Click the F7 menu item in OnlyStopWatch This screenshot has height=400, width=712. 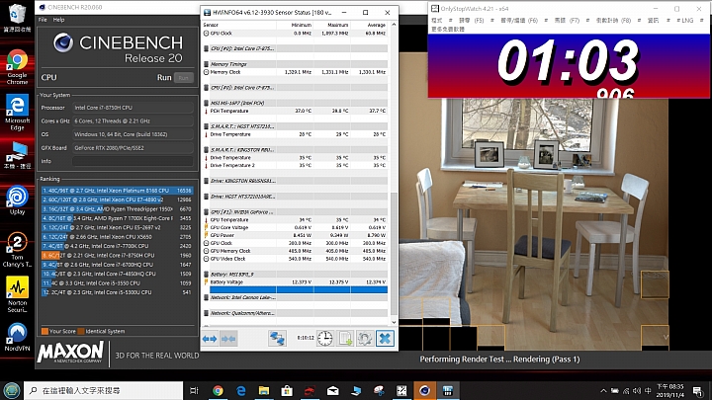[x=567, y=21]
